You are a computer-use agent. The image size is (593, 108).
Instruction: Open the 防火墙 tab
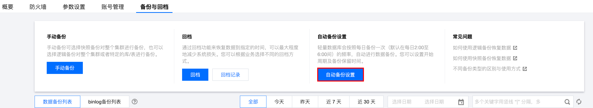[38, 7]
